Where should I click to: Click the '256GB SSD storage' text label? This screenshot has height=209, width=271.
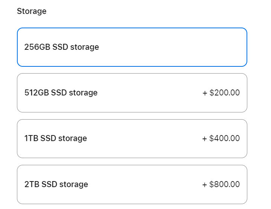coord(61,47)
